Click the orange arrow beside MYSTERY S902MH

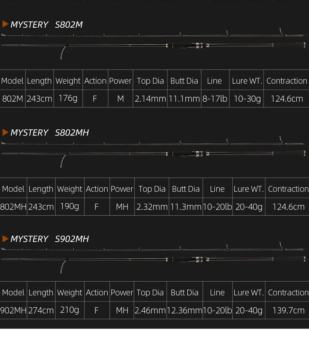point(5,239)
